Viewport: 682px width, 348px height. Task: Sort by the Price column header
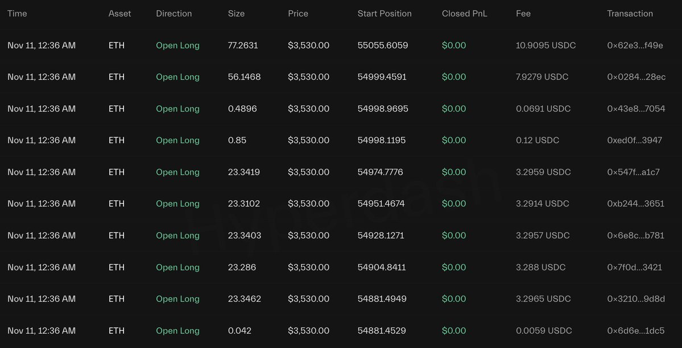coord(298,14)
